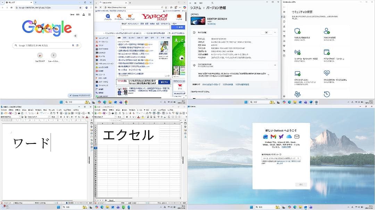375x210 pixels.
Task: Collapse the デバイスの仕様 section in Settings
Action: [275, 33]
